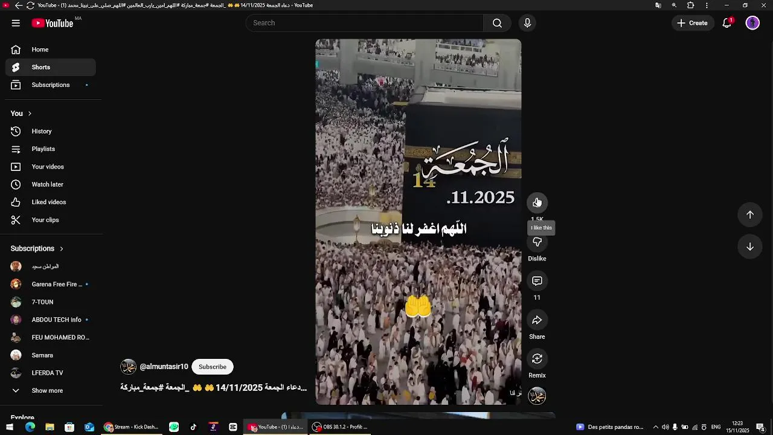
Task: Open the Windows Start menu
Action: pyautogui.click(x=10, y=427)
